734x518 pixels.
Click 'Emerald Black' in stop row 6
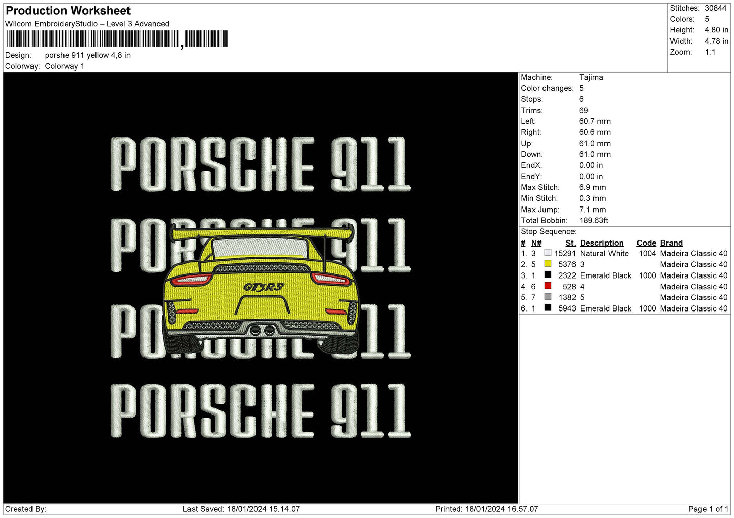[605, 308]
